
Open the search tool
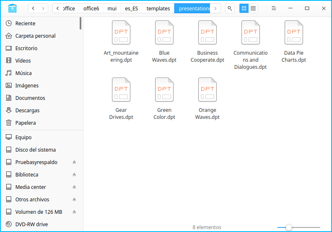click(x=230, y=8)
